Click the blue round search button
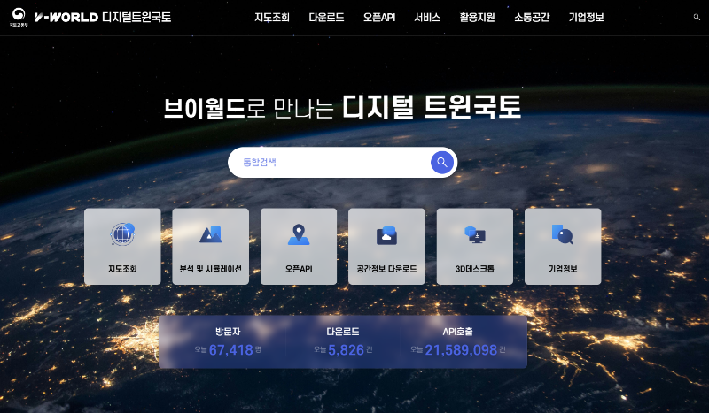709x413 pixels. 442,162
